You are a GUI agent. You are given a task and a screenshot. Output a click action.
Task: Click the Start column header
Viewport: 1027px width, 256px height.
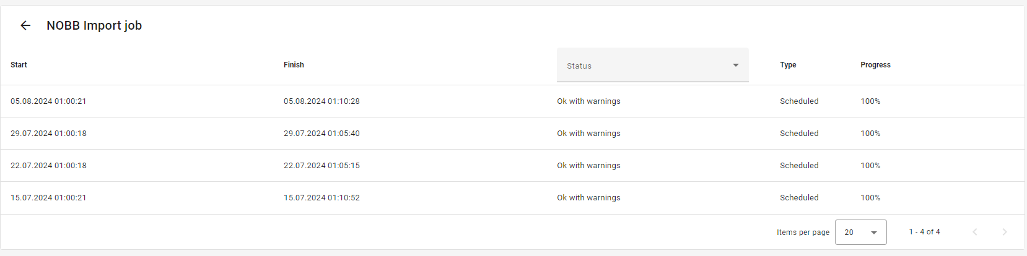19,65
